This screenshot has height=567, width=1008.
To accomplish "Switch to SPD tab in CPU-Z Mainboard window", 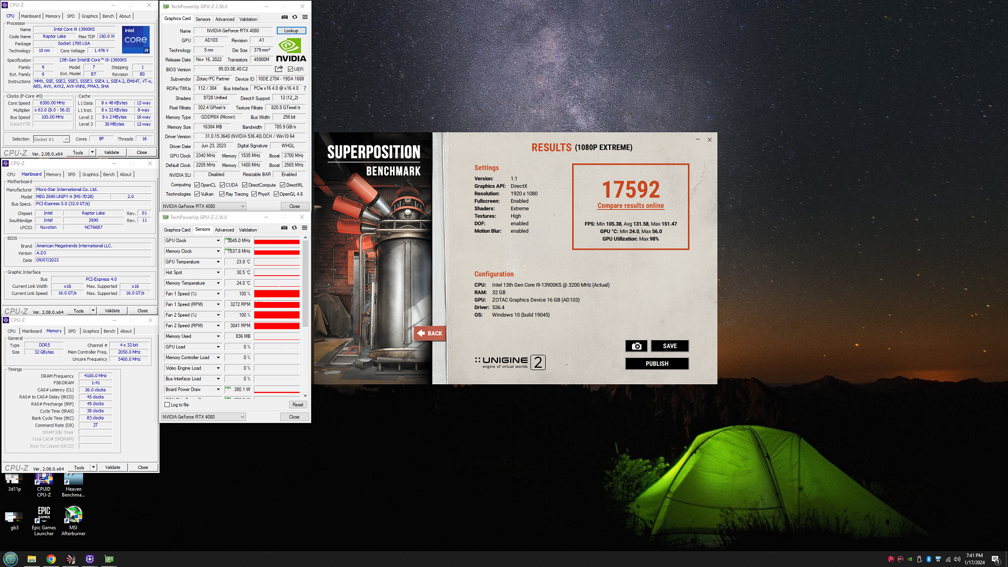I will click(72, 175).
